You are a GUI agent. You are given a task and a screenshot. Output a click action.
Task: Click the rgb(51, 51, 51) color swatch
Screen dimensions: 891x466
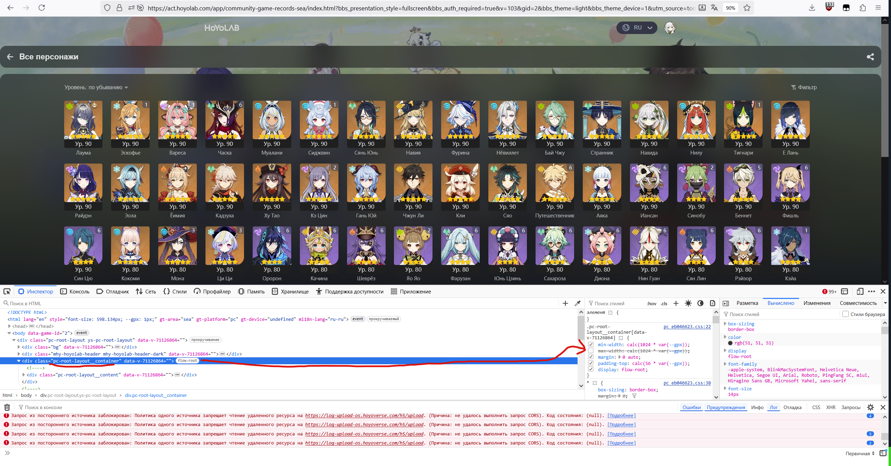click(x=730, y=343)
